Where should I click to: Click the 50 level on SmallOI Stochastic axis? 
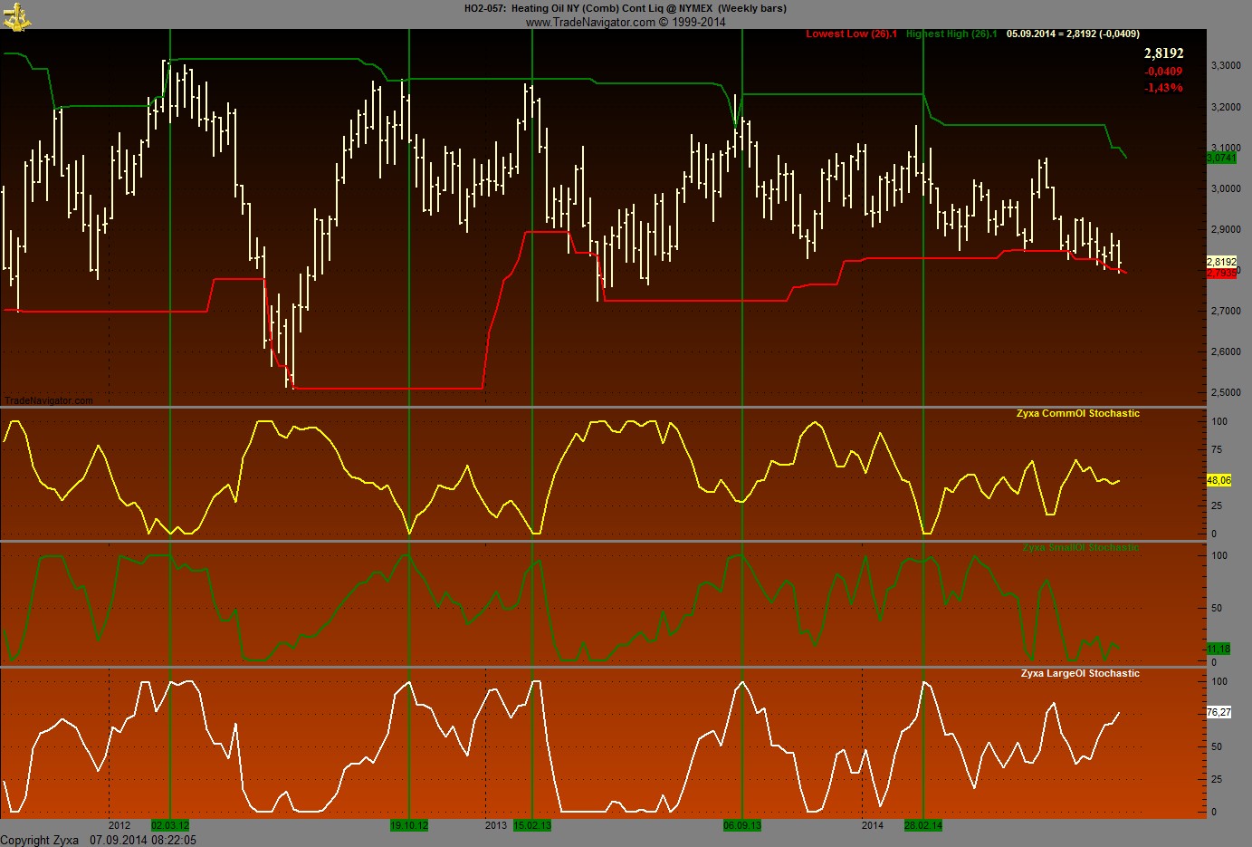[1217, 608]
